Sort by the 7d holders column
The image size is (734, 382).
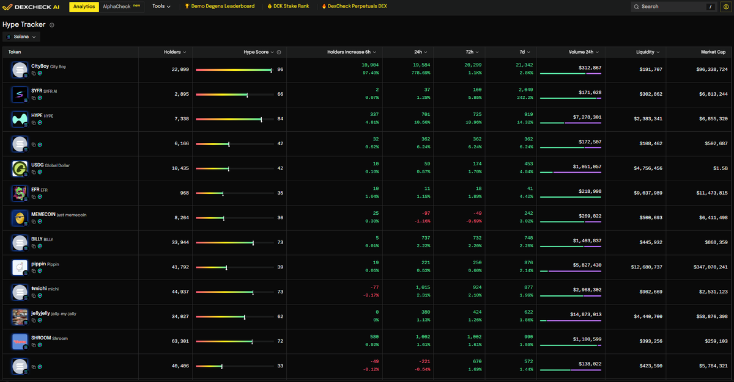[525, 52]
